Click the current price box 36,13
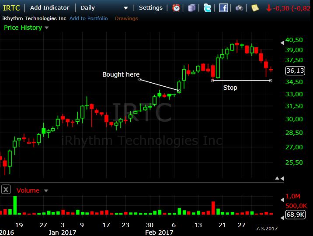313x236 pixels. point(295,70)
